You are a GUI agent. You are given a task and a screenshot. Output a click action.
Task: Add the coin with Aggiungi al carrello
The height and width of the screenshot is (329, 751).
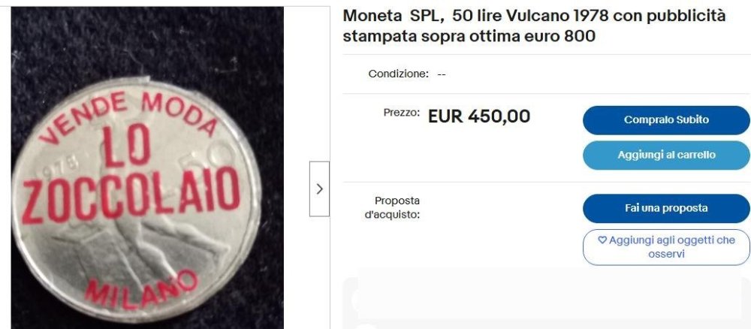tap(666, 155)
